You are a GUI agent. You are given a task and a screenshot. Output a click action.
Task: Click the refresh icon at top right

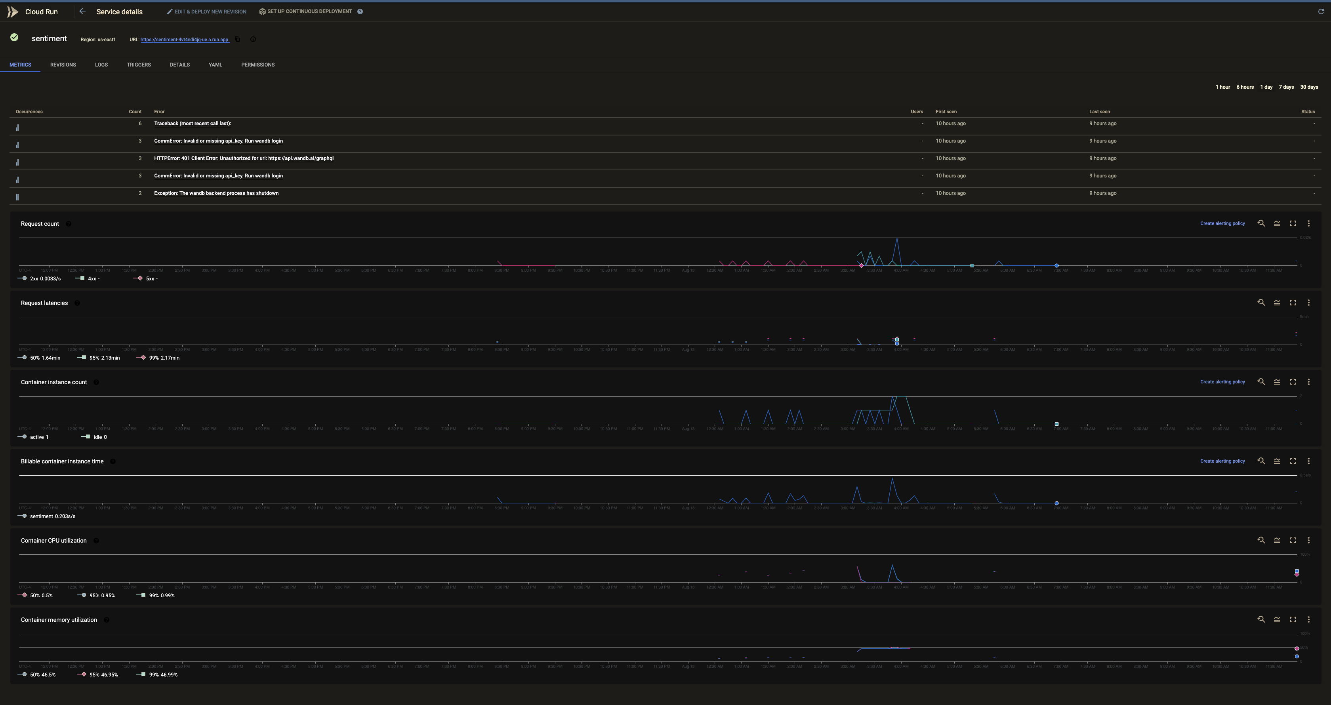1321,11
